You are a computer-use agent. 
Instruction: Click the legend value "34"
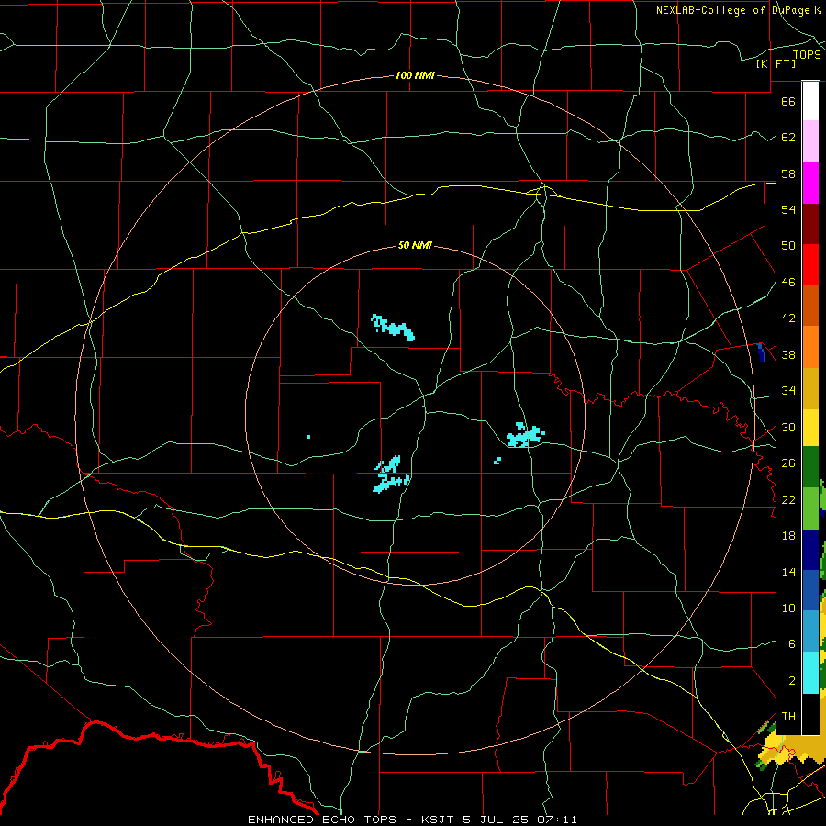[788, 391]
